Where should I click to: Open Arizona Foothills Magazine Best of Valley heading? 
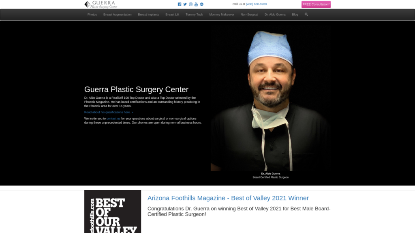click(x=228, y=198)
